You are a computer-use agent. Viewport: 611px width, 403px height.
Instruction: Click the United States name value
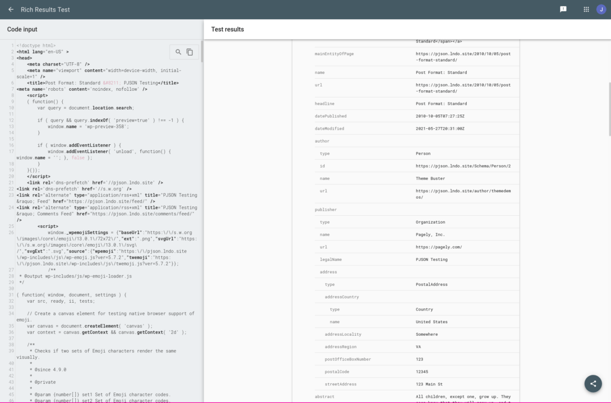432,322
